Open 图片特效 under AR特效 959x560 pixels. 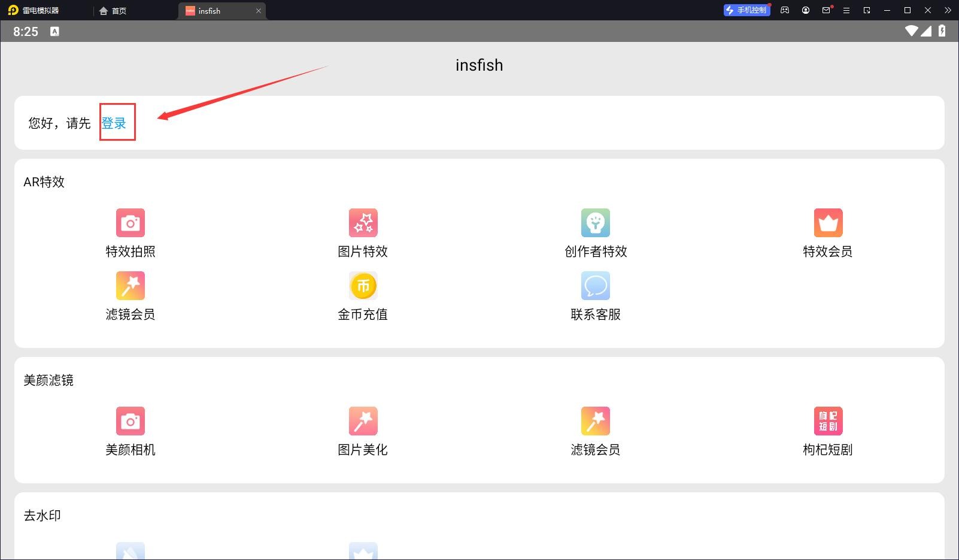tap(363, 223)
